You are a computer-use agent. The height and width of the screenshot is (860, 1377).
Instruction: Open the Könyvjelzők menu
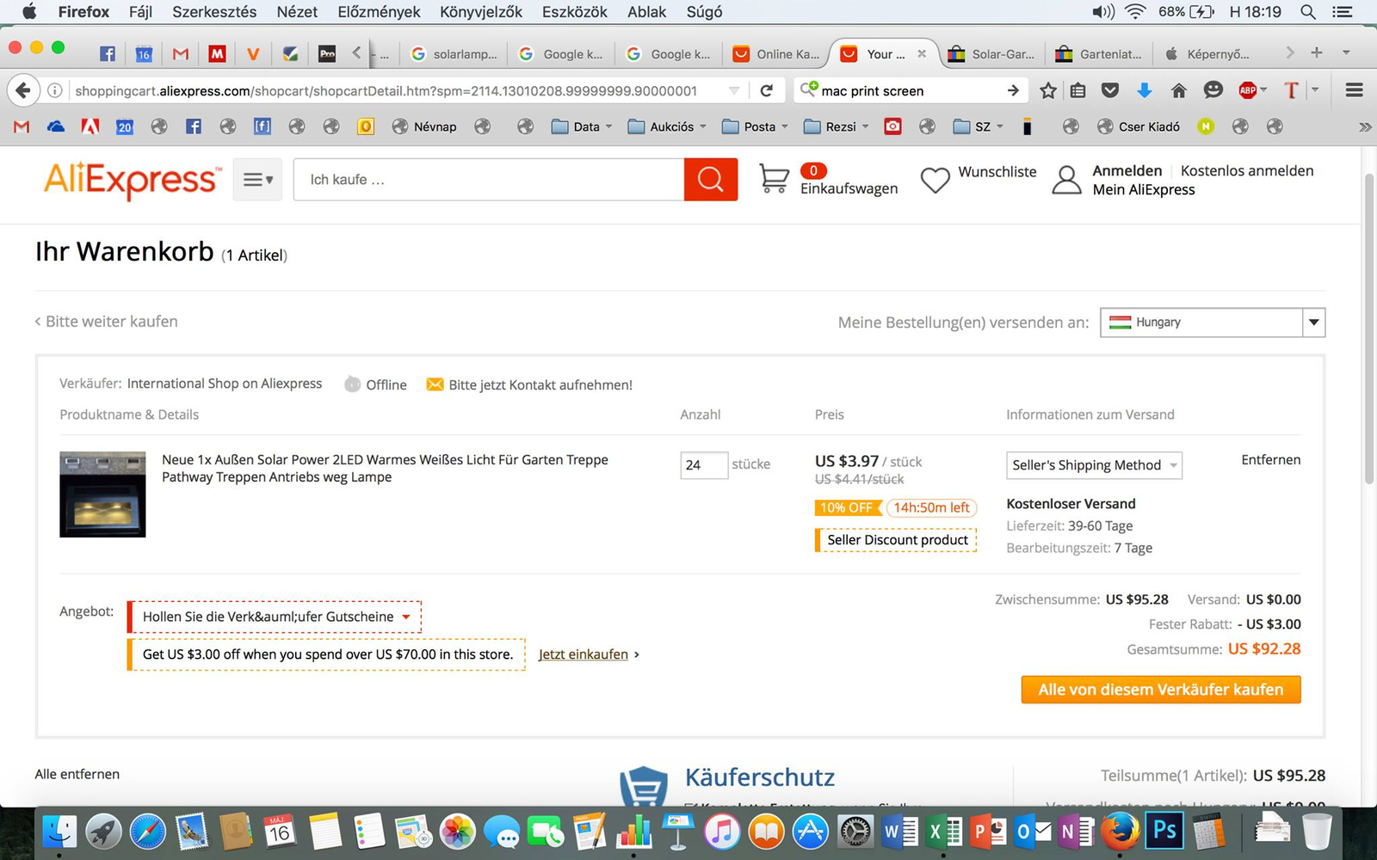481,12
